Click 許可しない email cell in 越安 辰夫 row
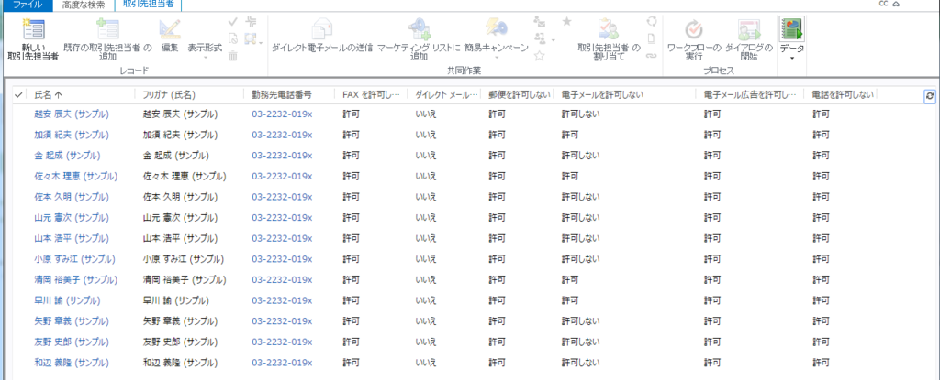This screenshot has width=940, height=380. pyautogui.click(x=580, y=114)
